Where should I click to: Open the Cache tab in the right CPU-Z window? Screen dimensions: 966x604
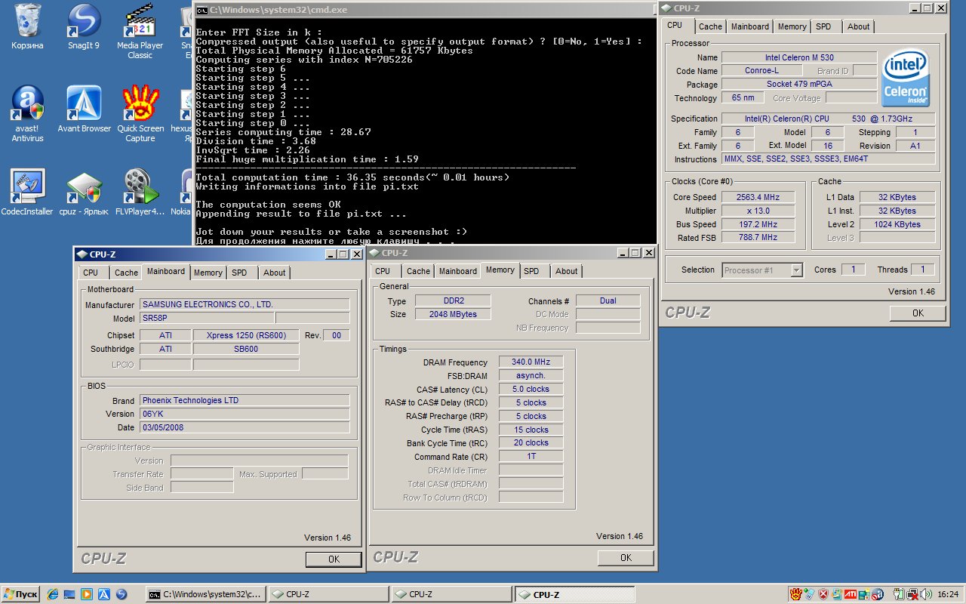tap(710, 26)
